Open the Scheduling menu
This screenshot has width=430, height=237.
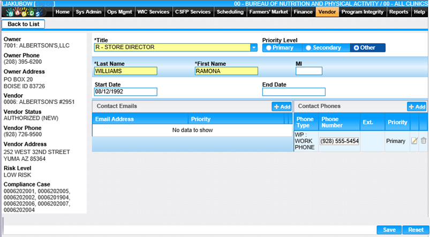[x=230, y=12]
